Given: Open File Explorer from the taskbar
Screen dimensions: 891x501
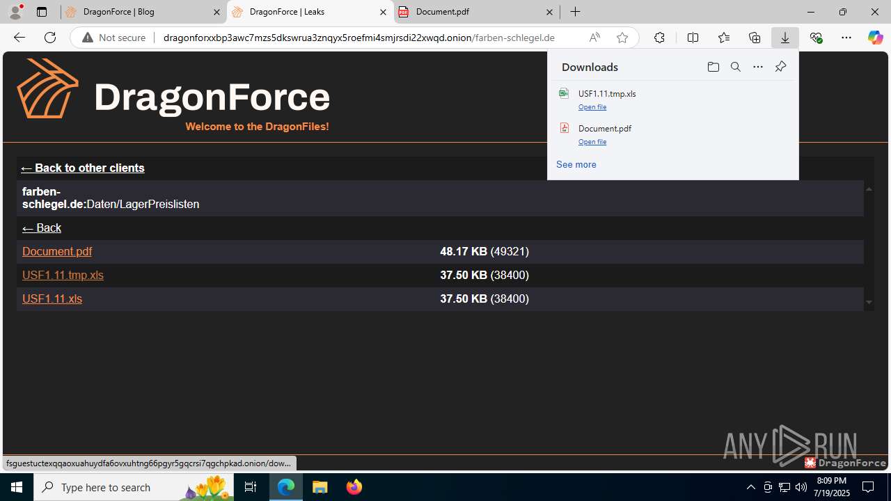Looking at the screenshot, I should [x=320, y=487].
